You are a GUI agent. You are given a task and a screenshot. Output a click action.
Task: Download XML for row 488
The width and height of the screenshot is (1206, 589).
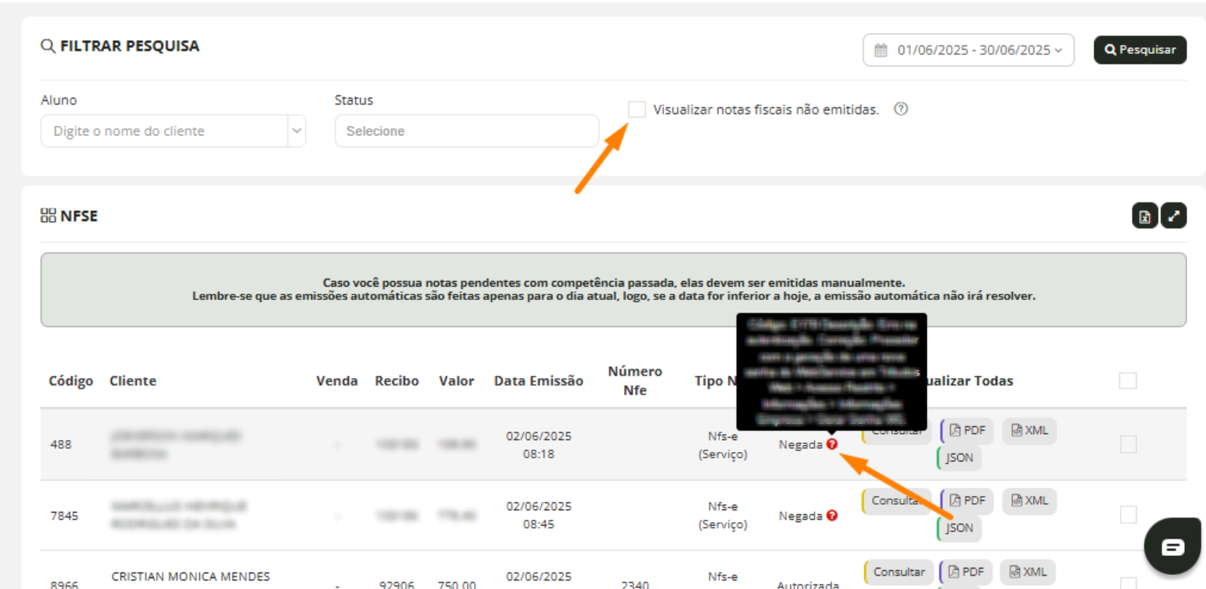click(x=1030, y=431)
